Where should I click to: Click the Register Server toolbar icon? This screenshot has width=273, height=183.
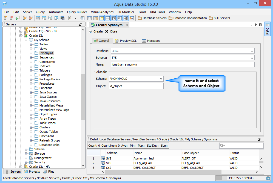click(x=5, y=18)
